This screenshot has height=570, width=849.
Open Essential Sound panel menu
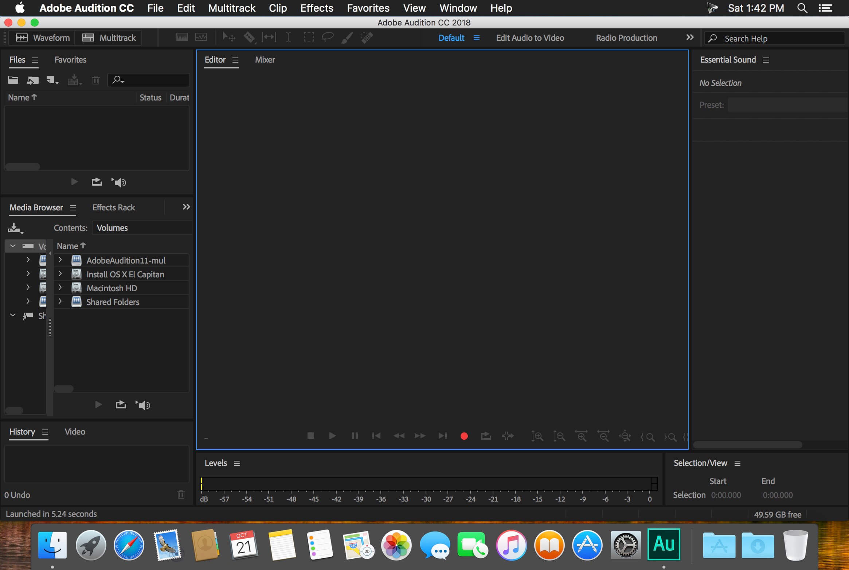tap(766, 60)
